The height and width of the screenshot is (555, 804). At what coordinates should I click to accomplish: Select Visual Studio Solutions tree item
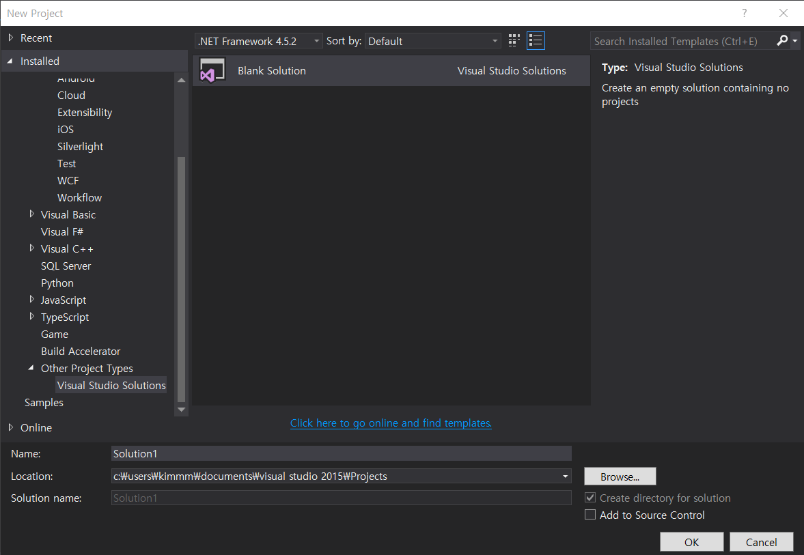click(x=111, y=386)
